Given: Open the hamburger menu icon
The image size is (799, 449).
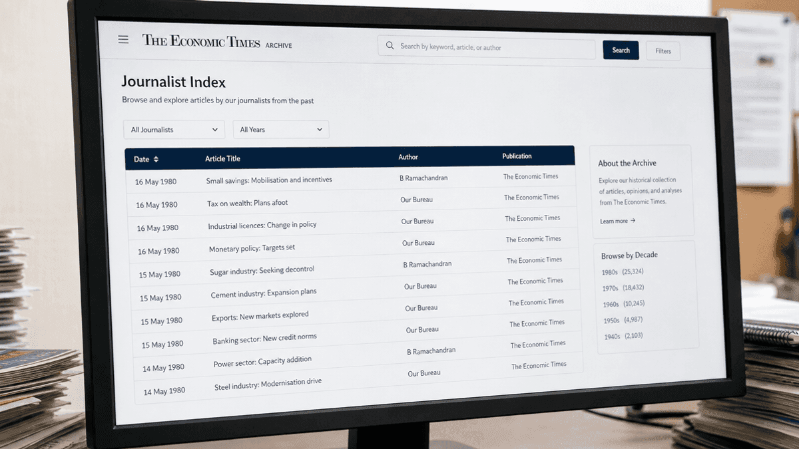Looking at the screenshot, I should click(x=123, y=40).
